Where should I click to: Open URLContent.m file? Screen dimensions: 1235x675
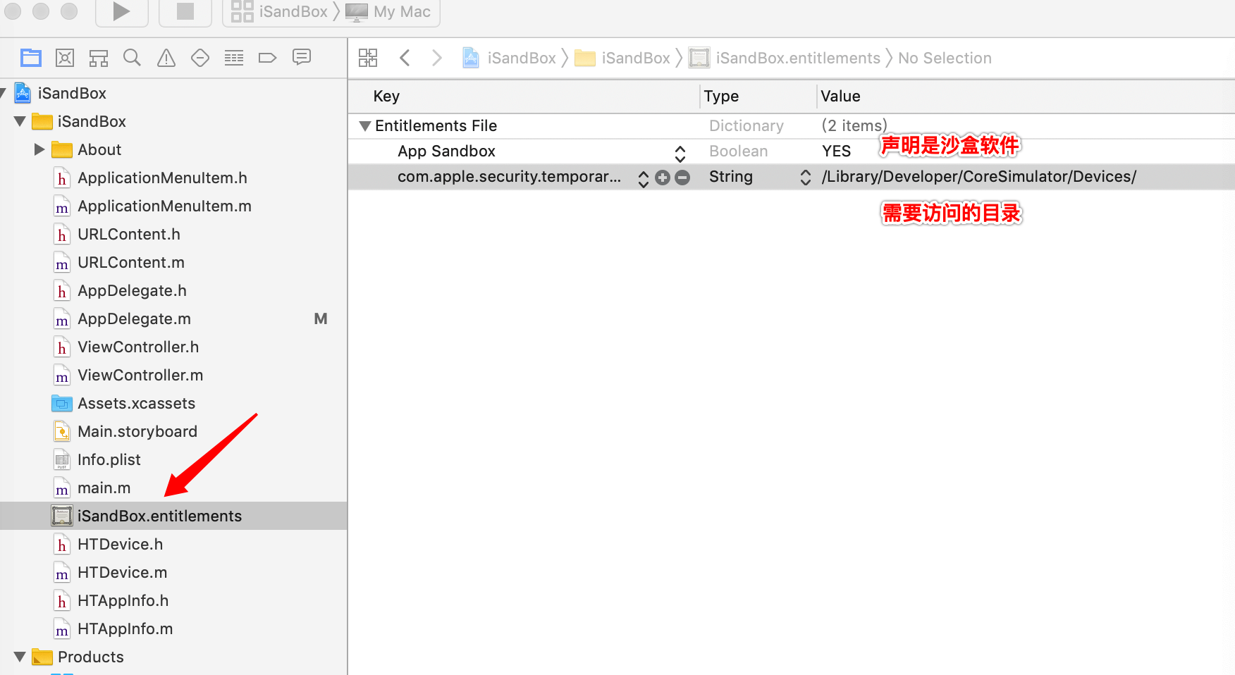(x=131, y=262)
